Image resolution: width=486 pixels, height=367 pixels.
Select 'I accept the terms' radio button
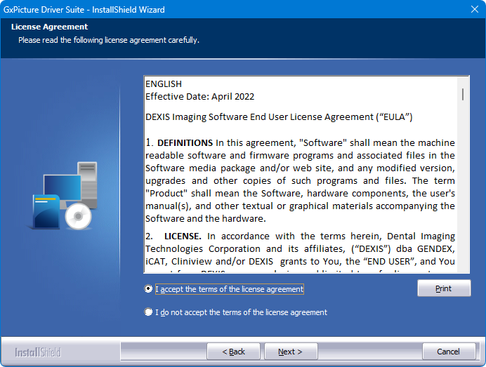148,289
